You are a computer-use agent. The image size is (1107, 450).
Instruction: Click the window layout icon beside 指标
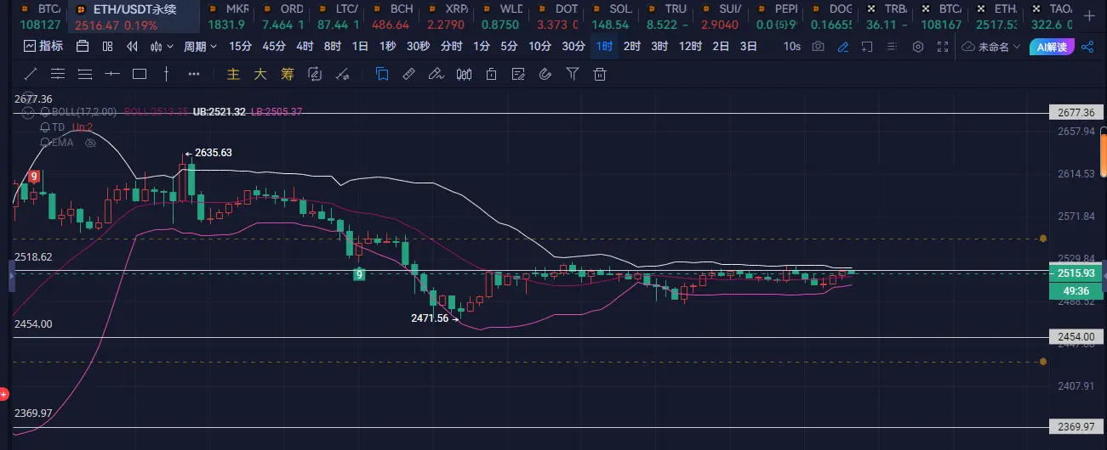coord(81,47)
